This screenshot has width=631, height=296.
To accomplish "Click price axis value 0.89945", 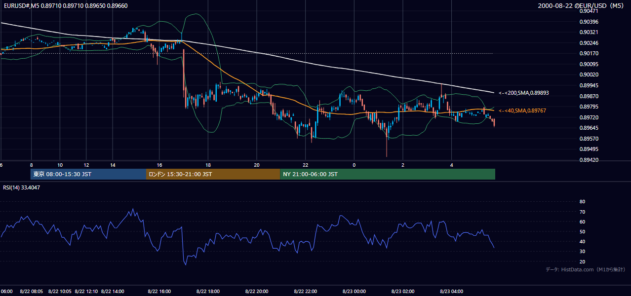I will coord(589,85).
